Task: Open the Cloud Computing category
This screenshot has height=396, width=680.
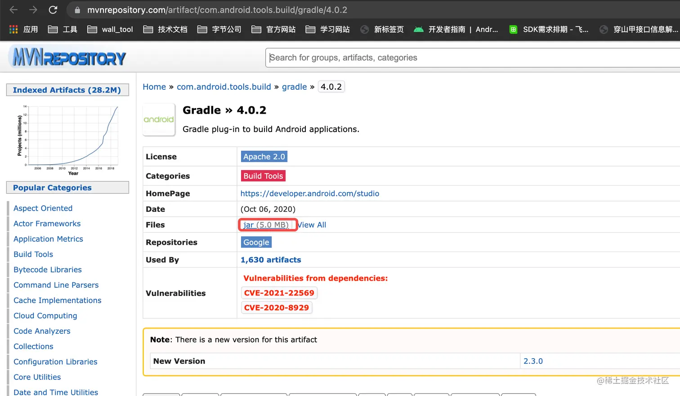Action: tap(45, 316)
